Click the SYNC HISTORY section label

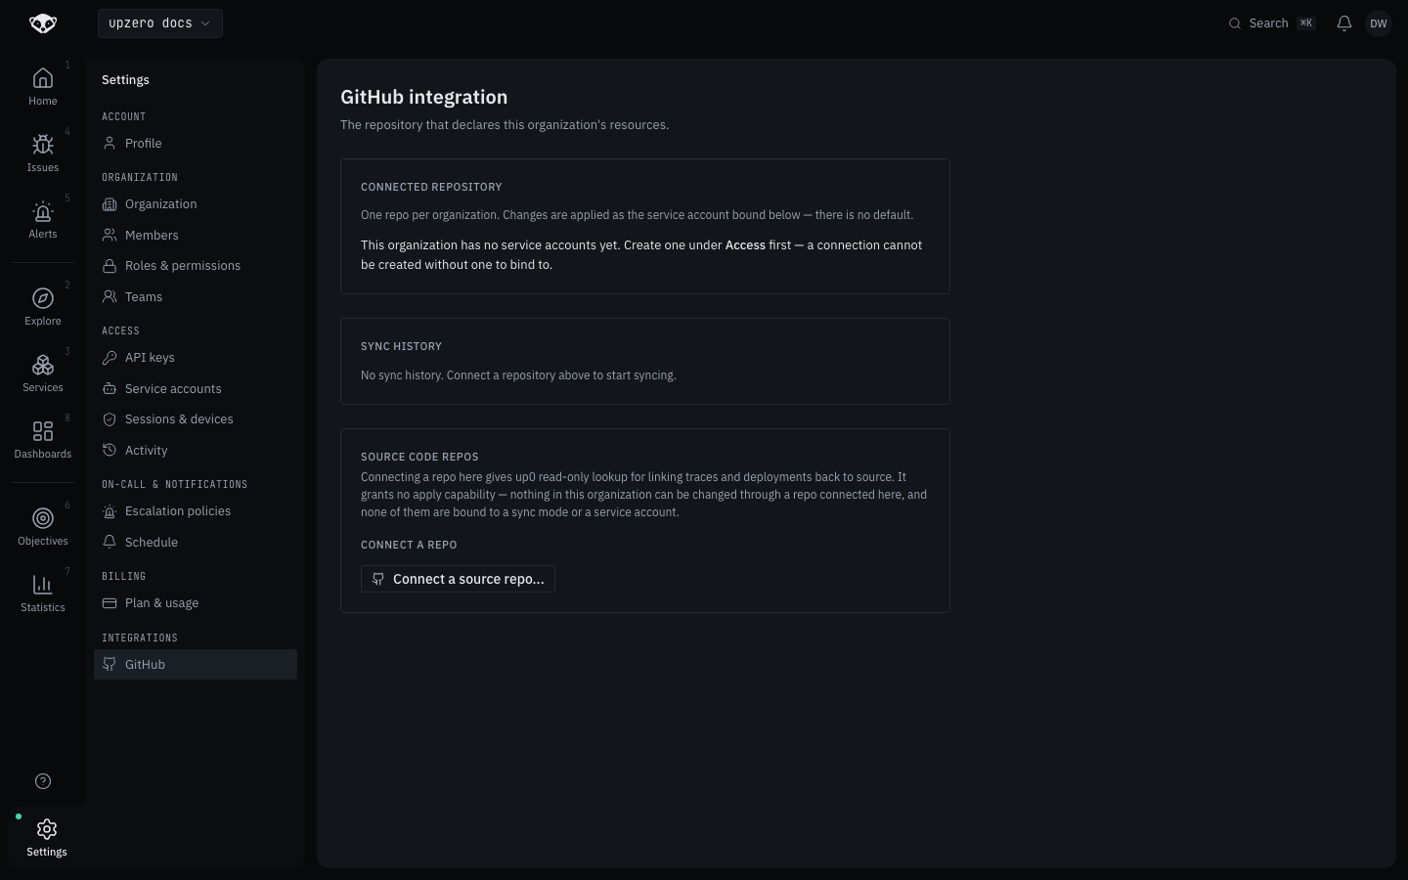click(x=401, y=346)
